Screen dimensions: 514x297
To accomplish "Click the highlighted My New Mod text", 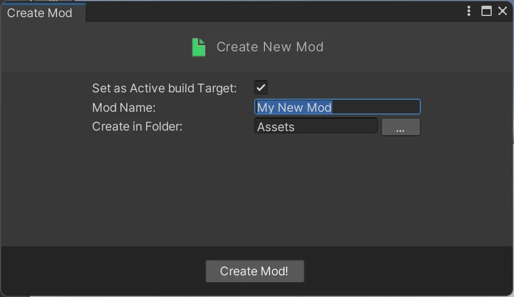I will (x=294, y=107).
